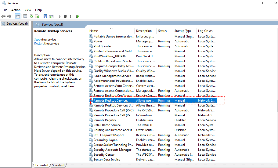The width and height of the screenshot is (278, 168).
Task: Select the Secure Socket Tunneling Pr... service
Action: pyautogui.click(x=113, y=145)
